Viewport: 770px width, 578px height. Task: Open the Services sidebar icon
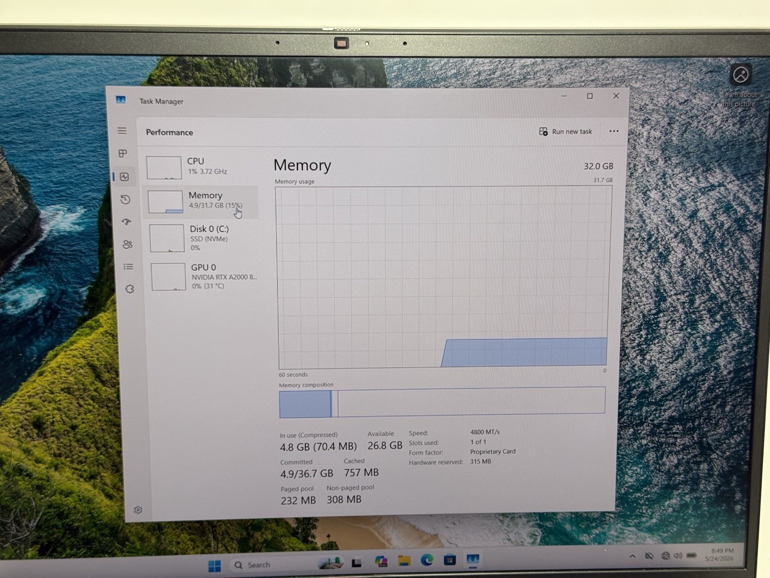(x=129, y=289)
